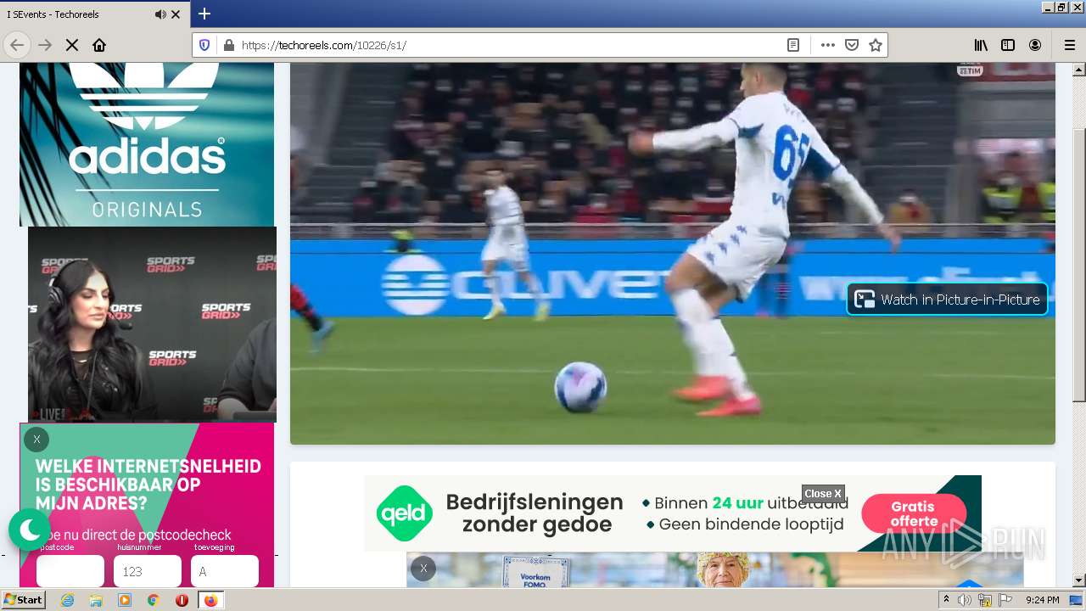
Task: Toggle dark mode moon button
Action: 30,530
